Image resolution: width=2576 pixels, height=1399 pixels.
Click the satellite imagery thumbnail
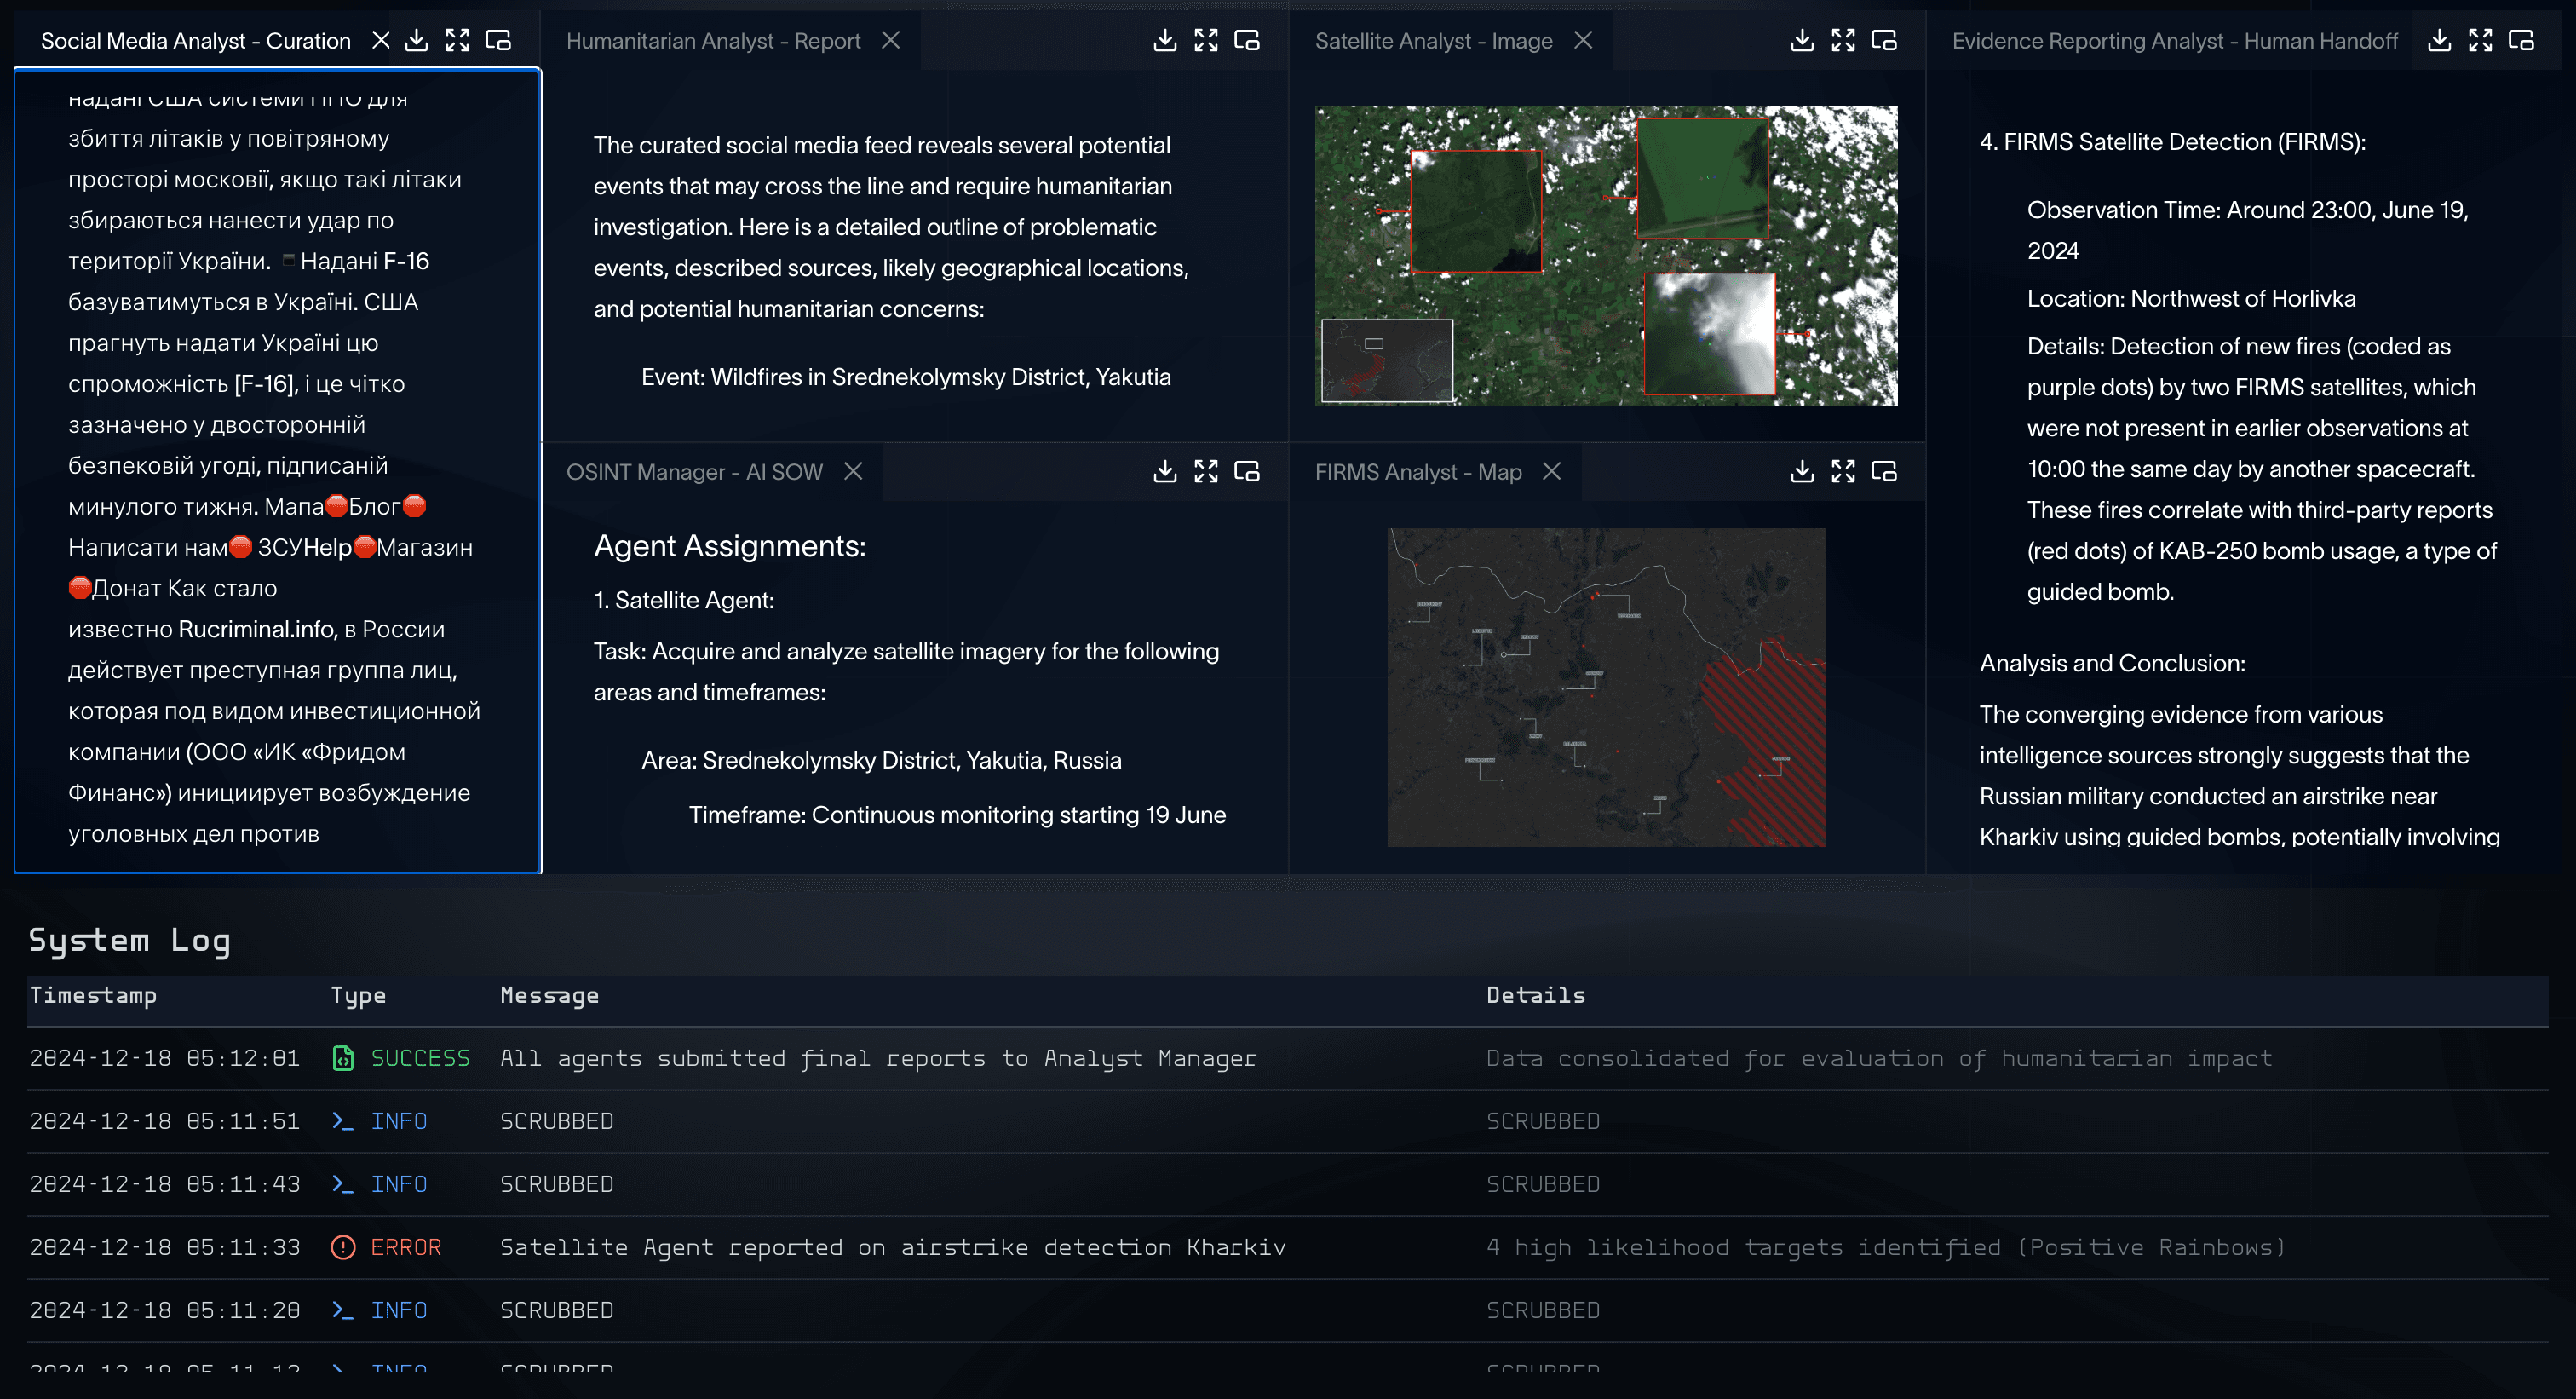click(1605, 255)
